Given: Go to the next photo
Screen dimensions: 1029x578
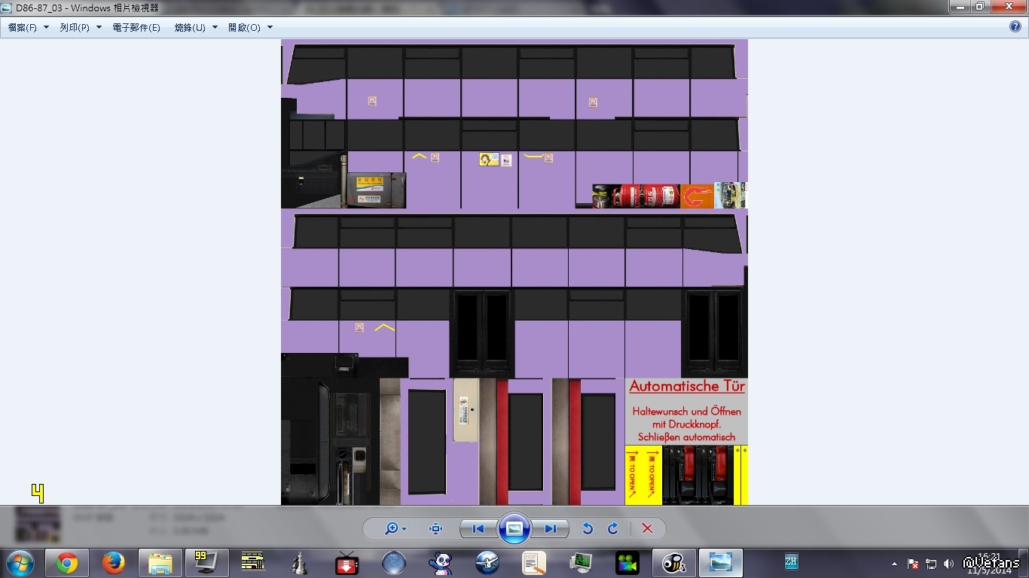Looking at the screenshot, I should [551, 528].
